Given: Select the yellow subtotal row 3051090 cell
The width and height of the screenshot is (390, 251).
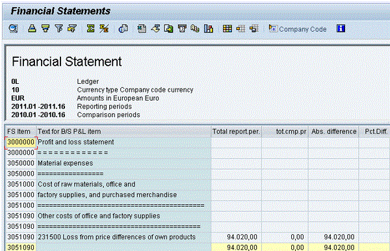Looking at the screenshot, I should click(x=21, y=248).
